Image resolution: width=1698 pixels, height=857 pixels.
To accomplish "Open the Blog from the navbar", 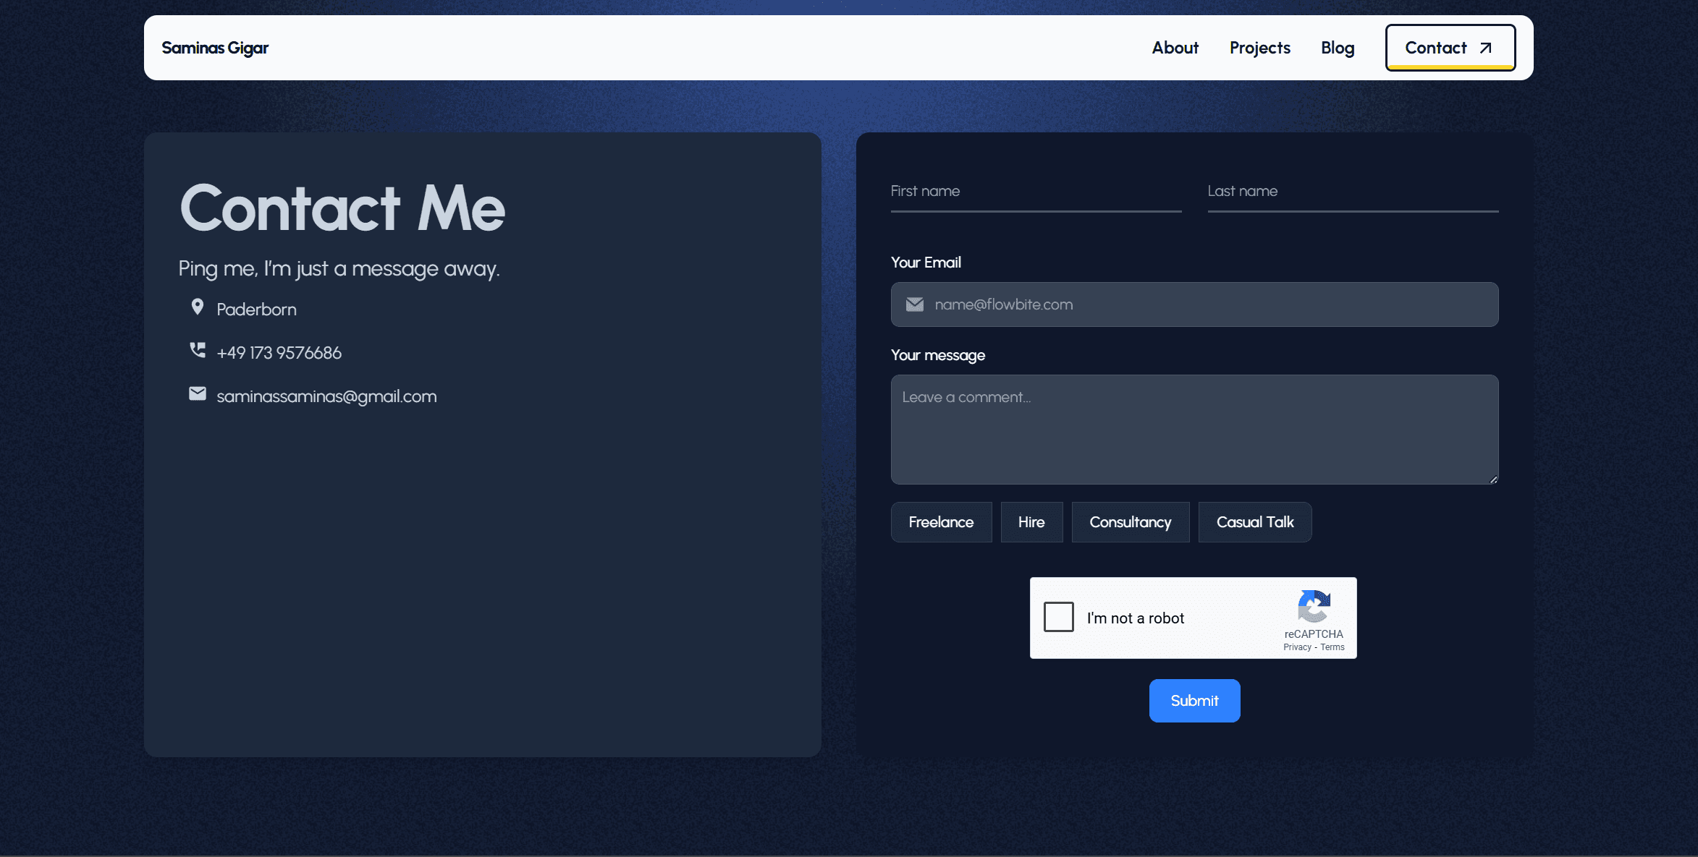I will [x=1337, y=48].
